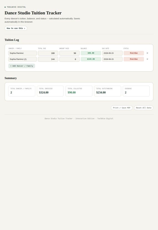Viewport: 158px width, 230px height.
Task: Click Overdue status for Sophia Ramirez row
Action: coord(134,53)
